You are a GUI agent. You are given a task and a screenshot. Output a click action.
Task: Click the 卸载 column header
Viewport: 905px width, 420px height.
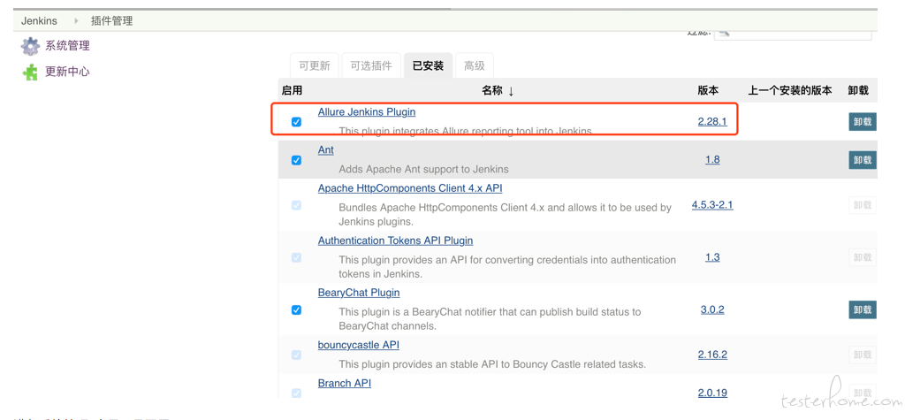858,91
